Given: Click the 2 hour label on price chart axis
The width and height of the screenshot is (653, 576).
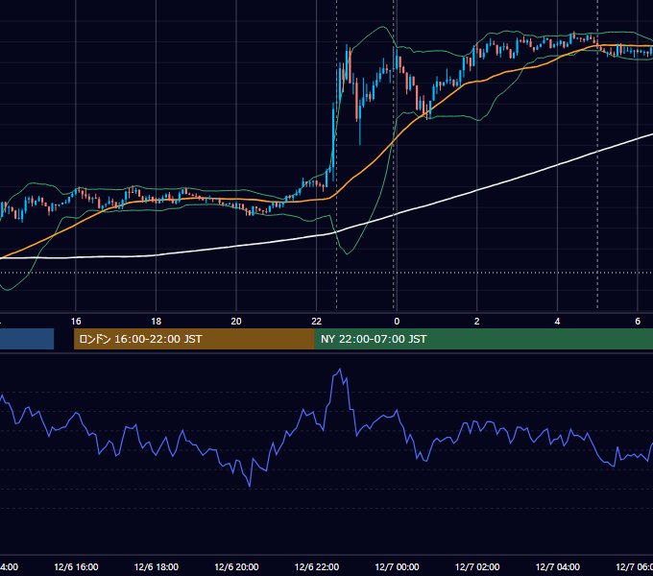Looking at the screenshot, I should tap(477, 322).
